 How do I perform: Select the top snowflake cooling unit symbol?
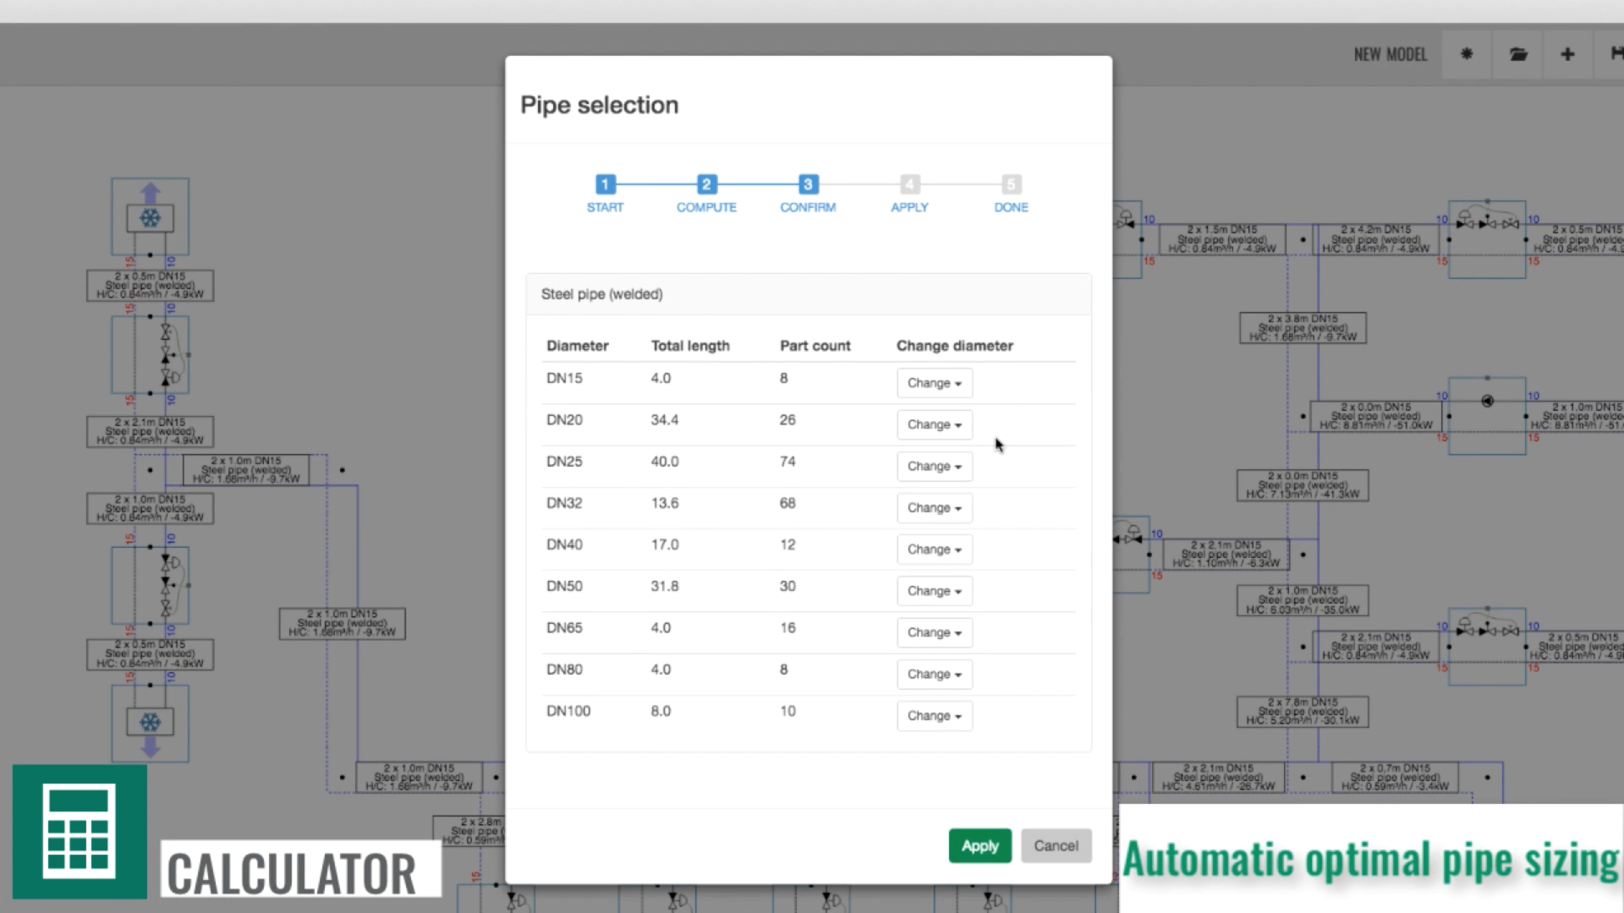pyautogui.click(x=150, y=218)
